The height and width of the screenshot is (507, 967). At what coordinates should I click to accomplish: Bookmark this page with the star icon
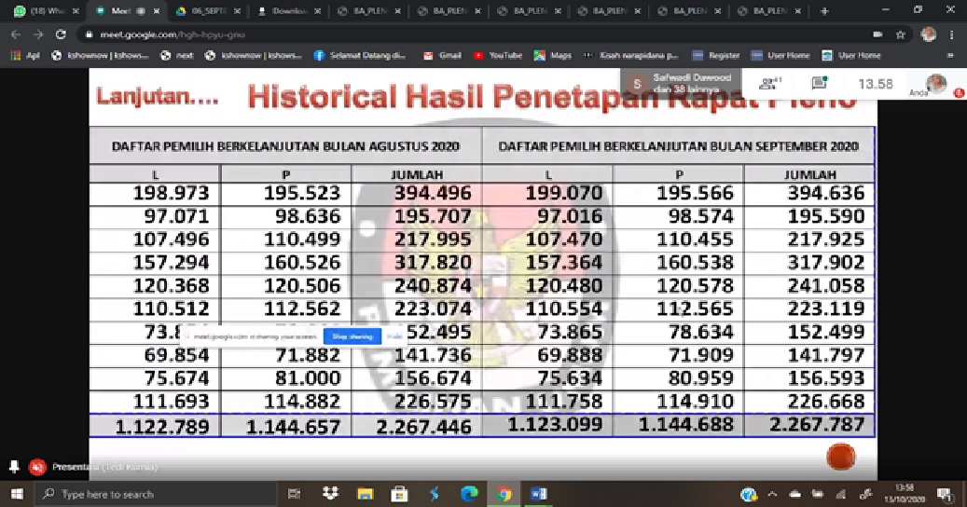tap(901, 34)
